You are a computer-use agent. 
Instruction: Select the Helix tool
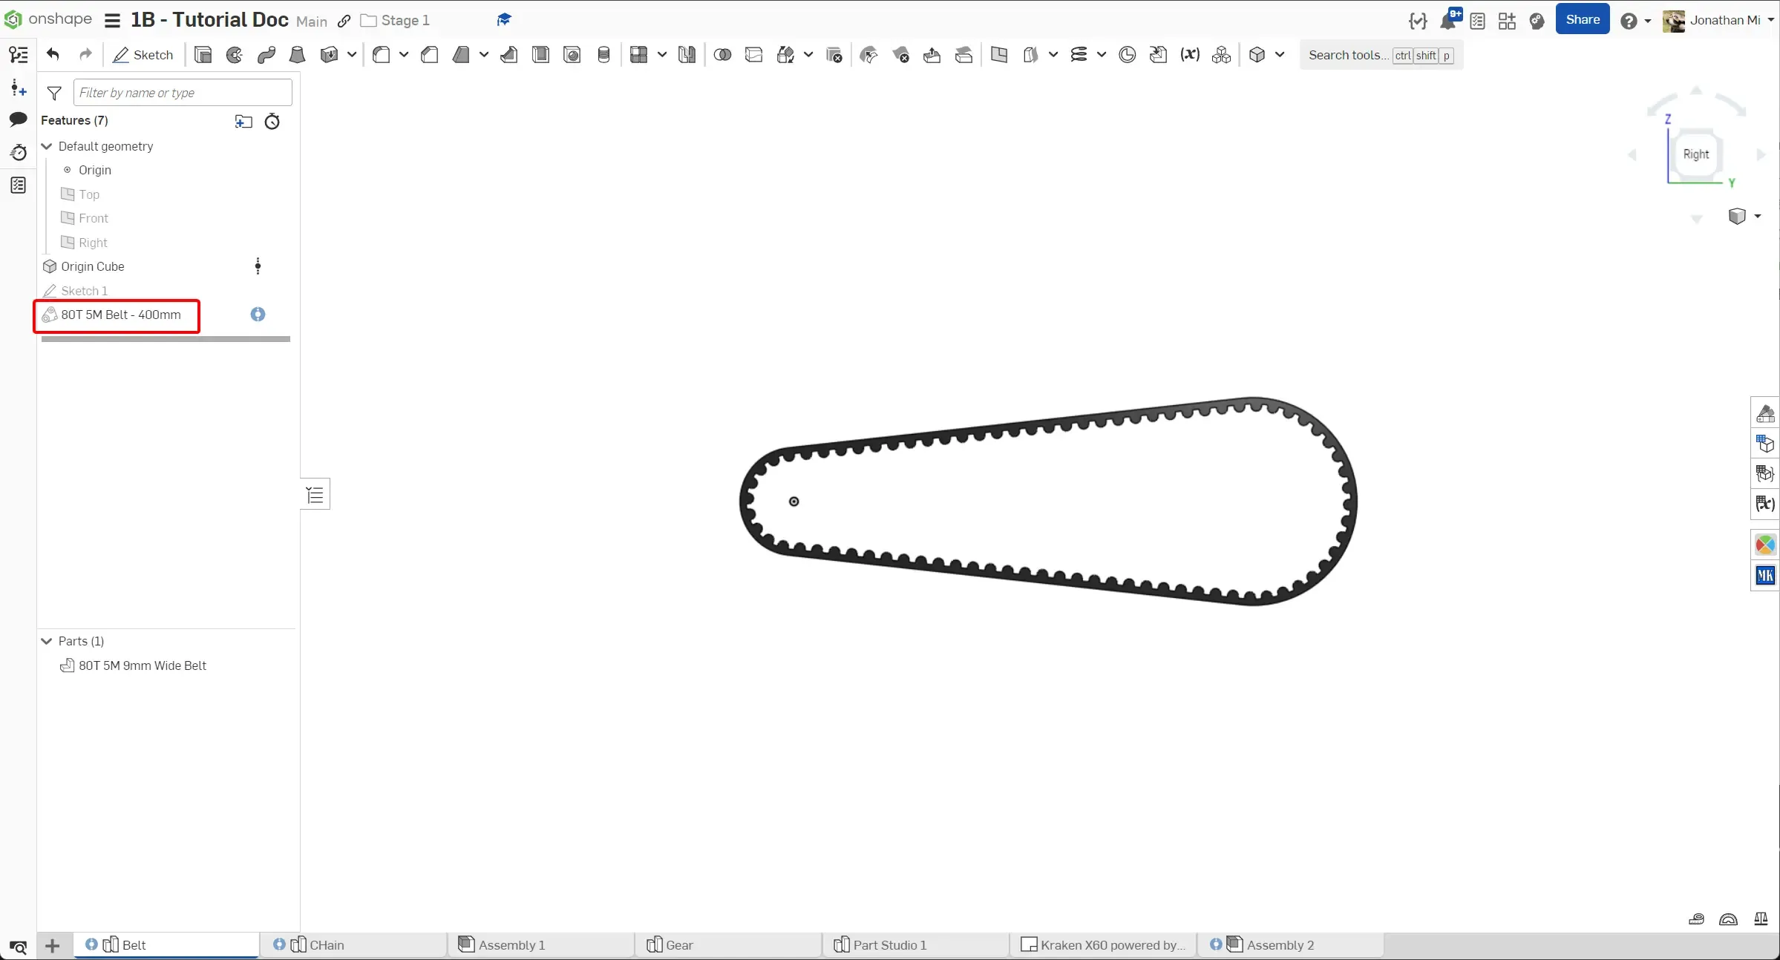(x=1079, y=54)
